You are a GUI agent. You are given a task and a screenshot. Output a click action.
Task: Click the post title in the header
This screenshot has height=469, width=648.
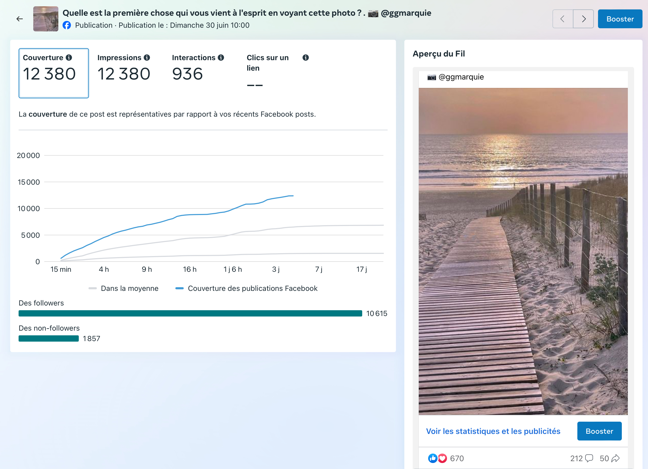click(247, 13)
